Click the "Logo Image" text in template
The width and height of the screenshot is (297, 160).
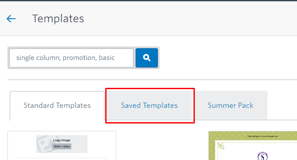(x=62, y=140)
